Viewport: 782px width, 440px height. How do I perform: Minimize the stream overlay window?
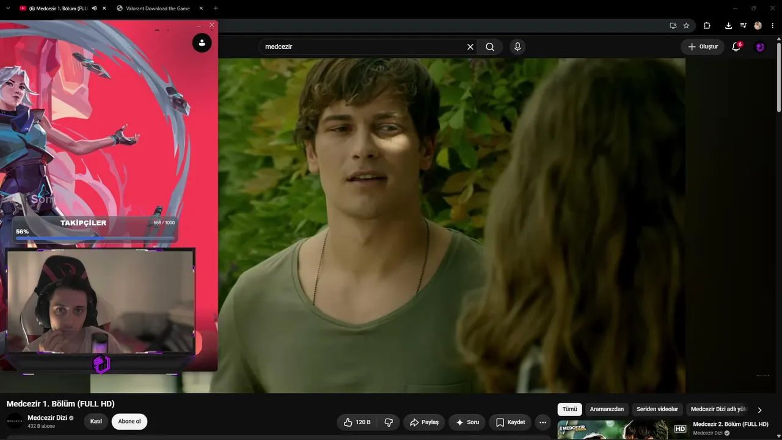pyautogui.click(x=199, y=25)
